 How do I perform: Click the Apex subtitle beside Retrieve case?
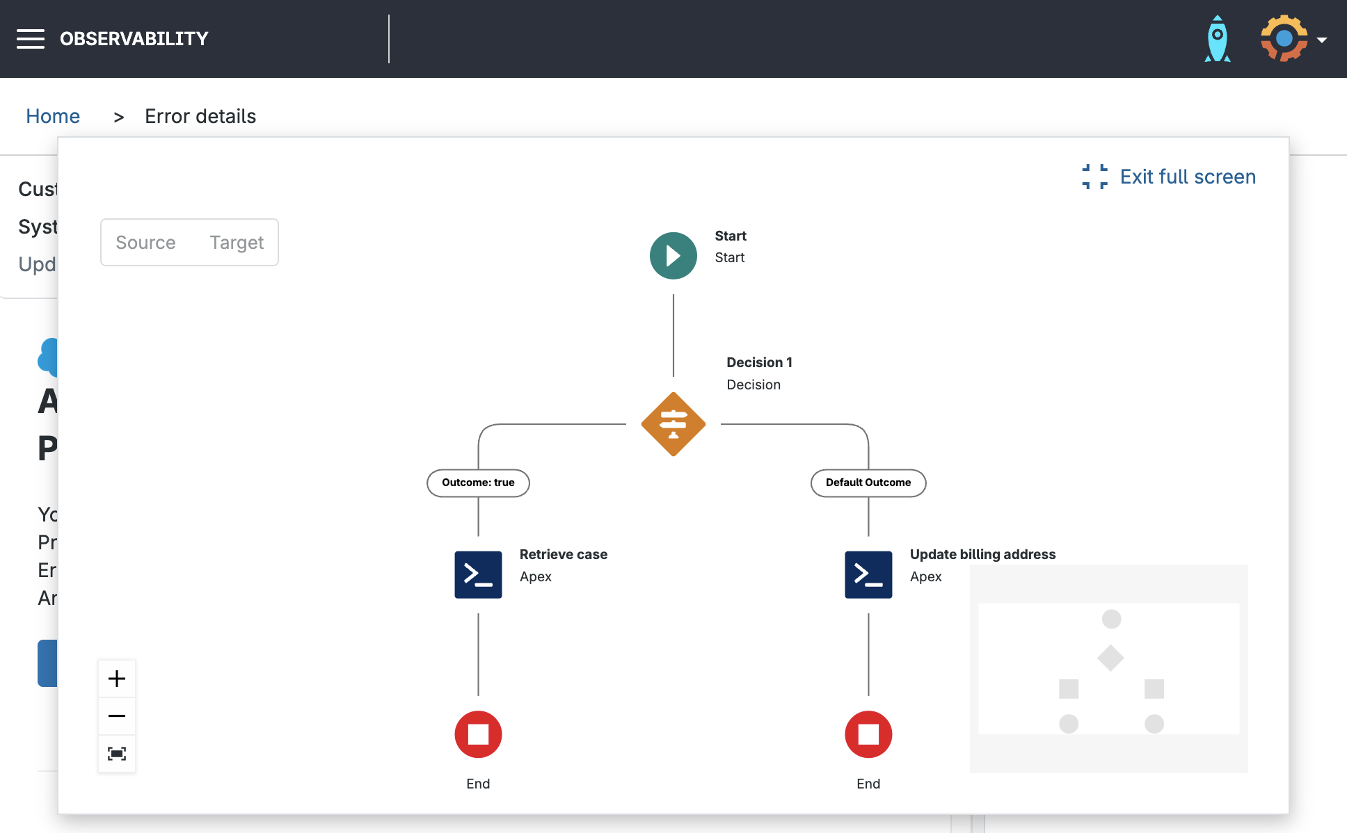pos(536,576)
